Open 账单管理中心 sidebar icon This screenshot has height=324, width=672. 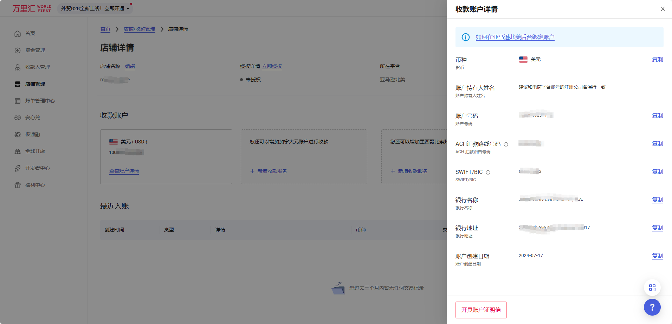tap(18, 101)
